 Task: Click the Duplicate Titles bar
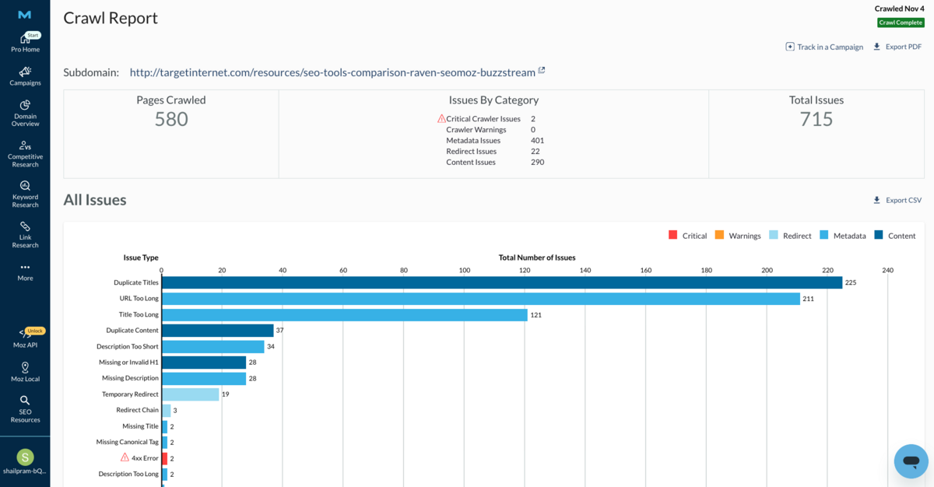(x=502, y=282)
